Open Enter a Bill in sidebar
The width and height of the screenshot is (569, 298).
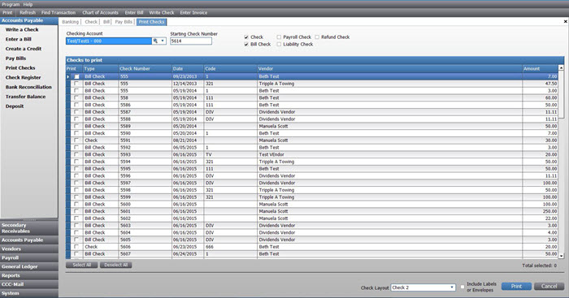[19, 39]
